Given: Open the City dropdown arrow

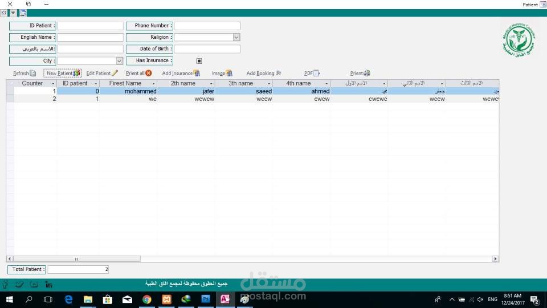Looking at the screenshot, I should [119, 61].
